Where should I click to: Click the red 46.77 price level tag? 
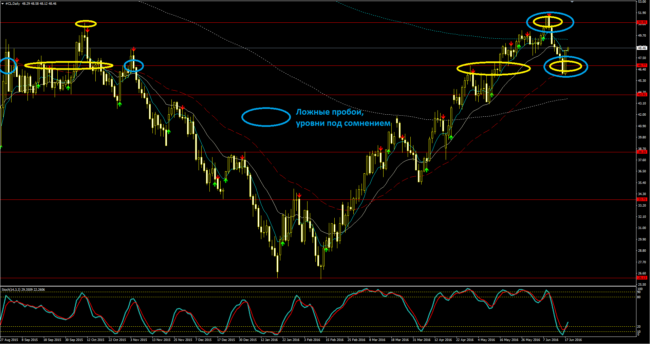[642, 65]
